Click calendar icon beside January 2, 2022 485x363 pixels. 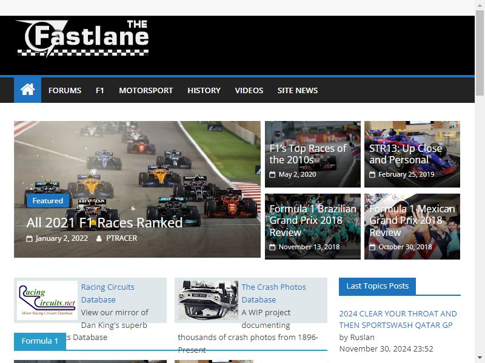click(29, 238)
